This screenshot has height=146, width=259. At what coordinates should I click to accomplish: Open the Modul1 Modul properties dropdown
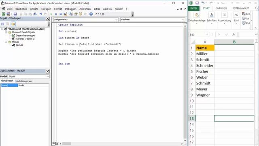tap(48, 77)
